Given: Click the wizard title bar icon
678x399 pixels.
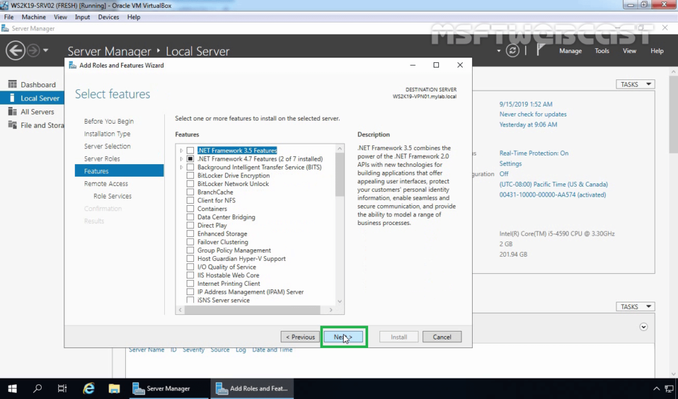Looking at the screenshot, I should tap(73, 66).
